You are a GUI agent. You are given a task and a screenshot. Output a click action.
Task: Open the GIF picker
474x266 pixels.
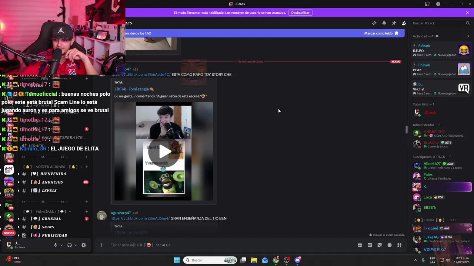370,245
